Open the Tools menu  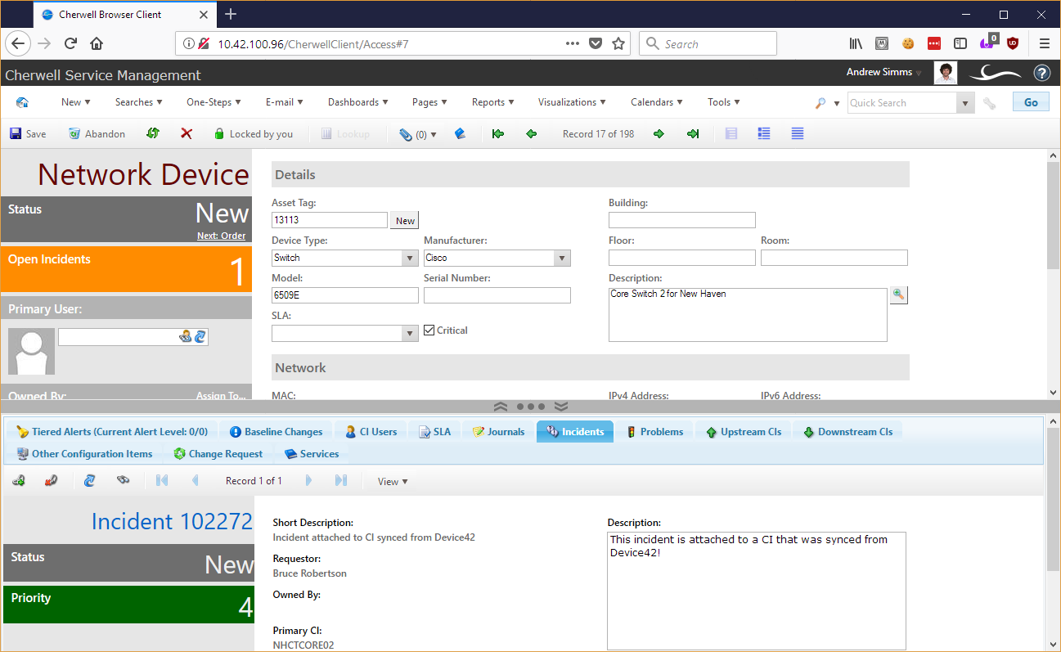[x=724, y=102]
